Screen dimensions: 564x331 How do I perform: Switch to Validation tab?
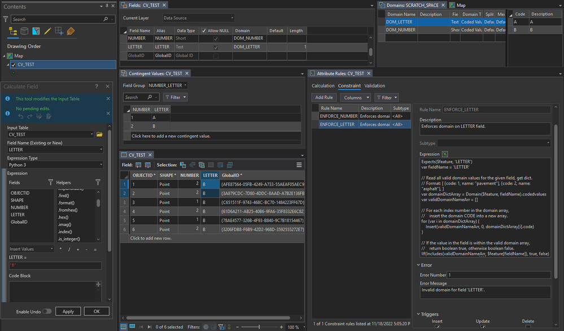[x=374, y=86]
